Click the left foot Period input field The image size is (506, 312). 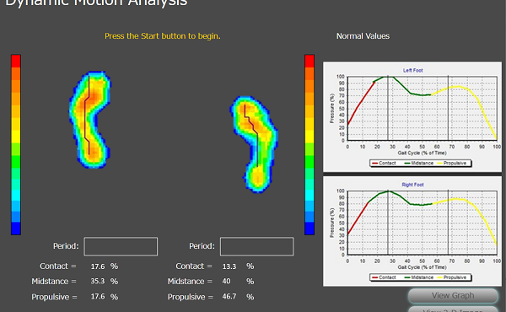click(x=121, y=246)
